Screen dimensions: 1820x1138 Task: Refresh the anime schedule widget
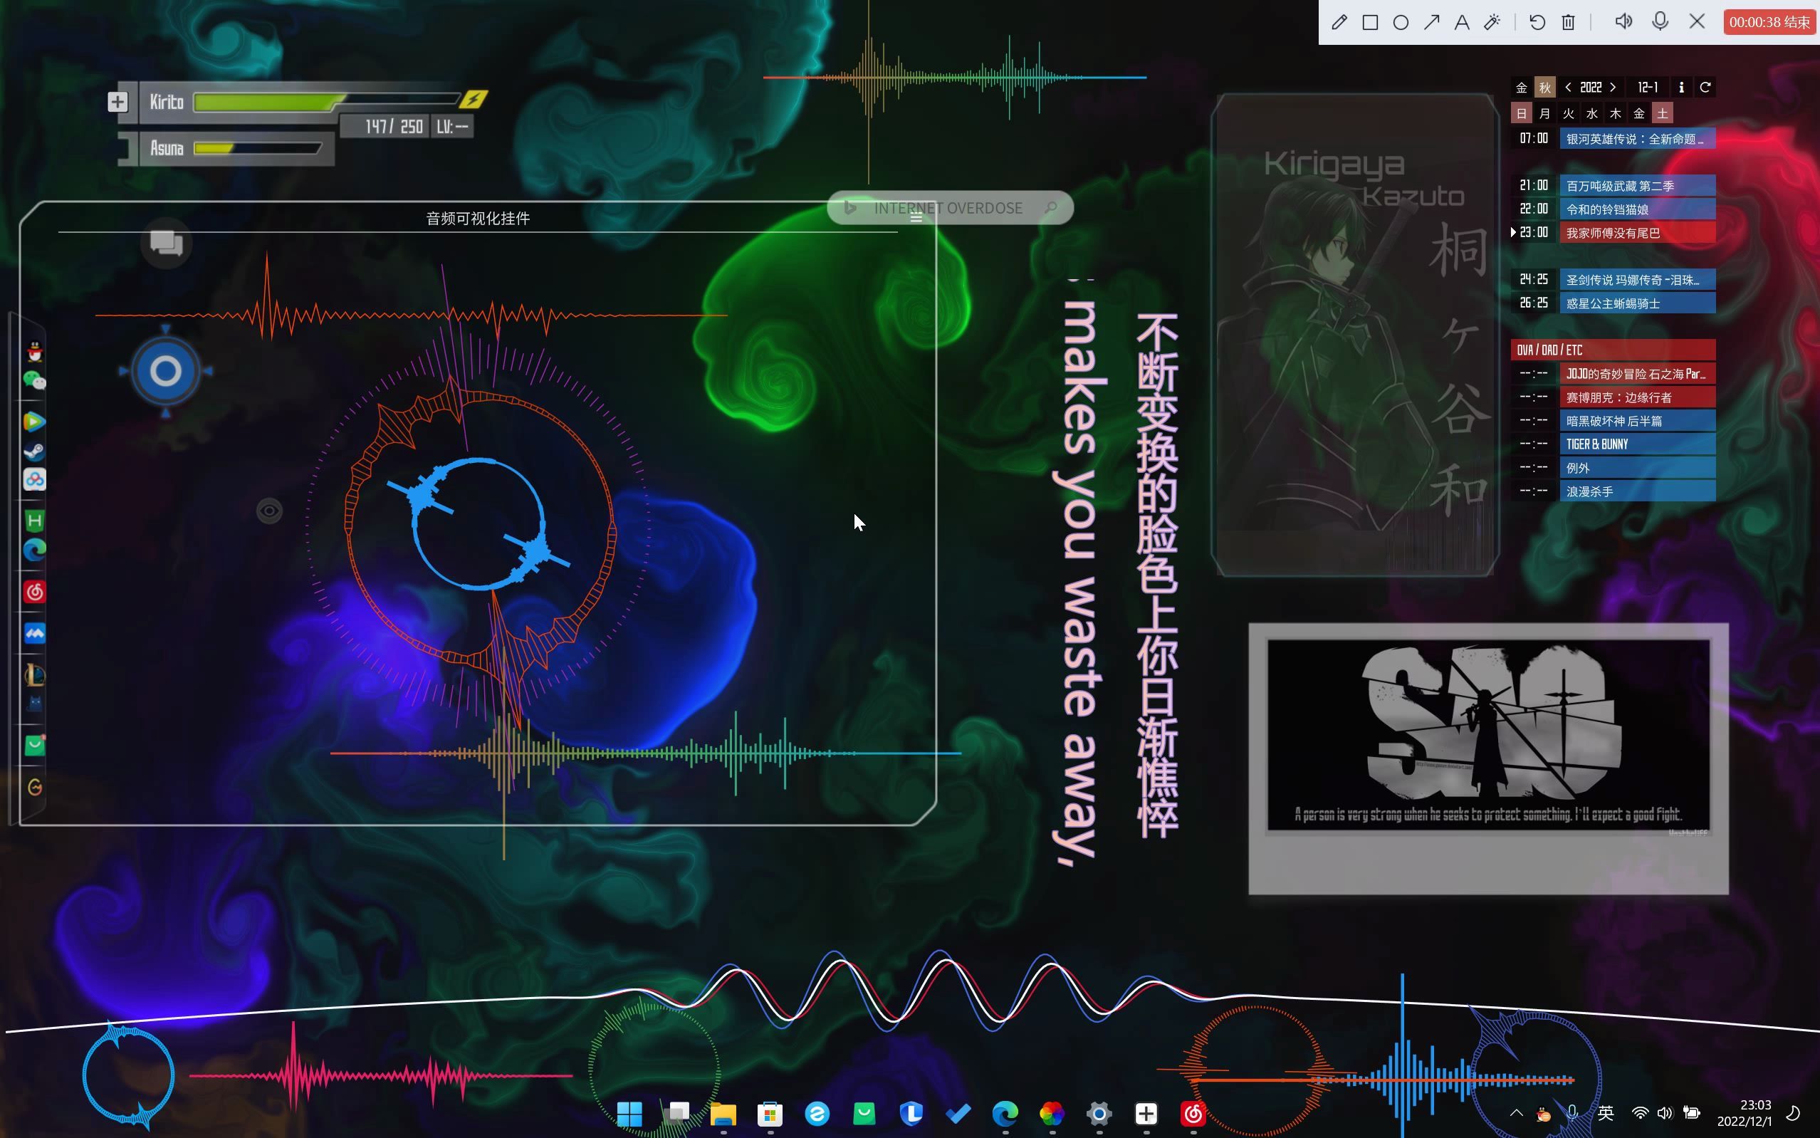click(x=1705, y=88)
